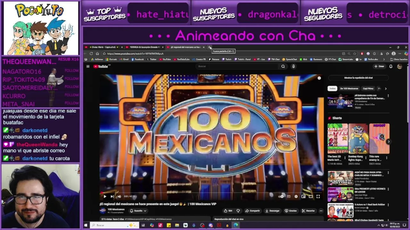The height and width of the screenshot is (230, 410).
Task: Open This rare enemy short
Action: point(379,138)
